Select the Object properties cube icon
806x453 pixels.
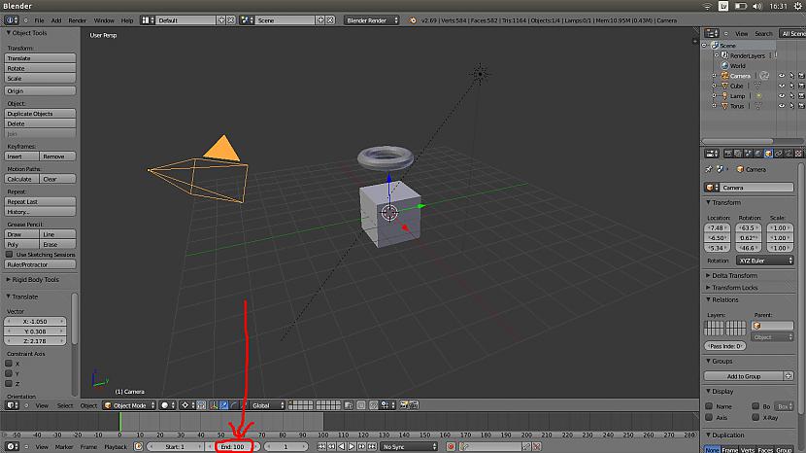[x=768, y=154]
